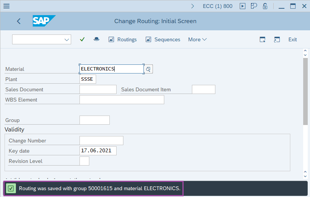This screenshot has width=310, height=197.
Task: Expand the system info chevron near ECC
Action: (193, 6)
